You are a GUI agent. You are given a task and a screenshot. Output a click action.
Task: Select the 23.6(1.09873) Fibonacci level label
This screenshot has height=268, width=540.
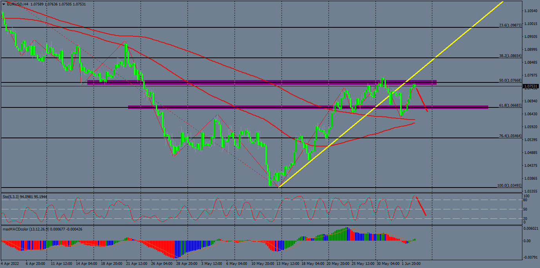pos(510,25)
